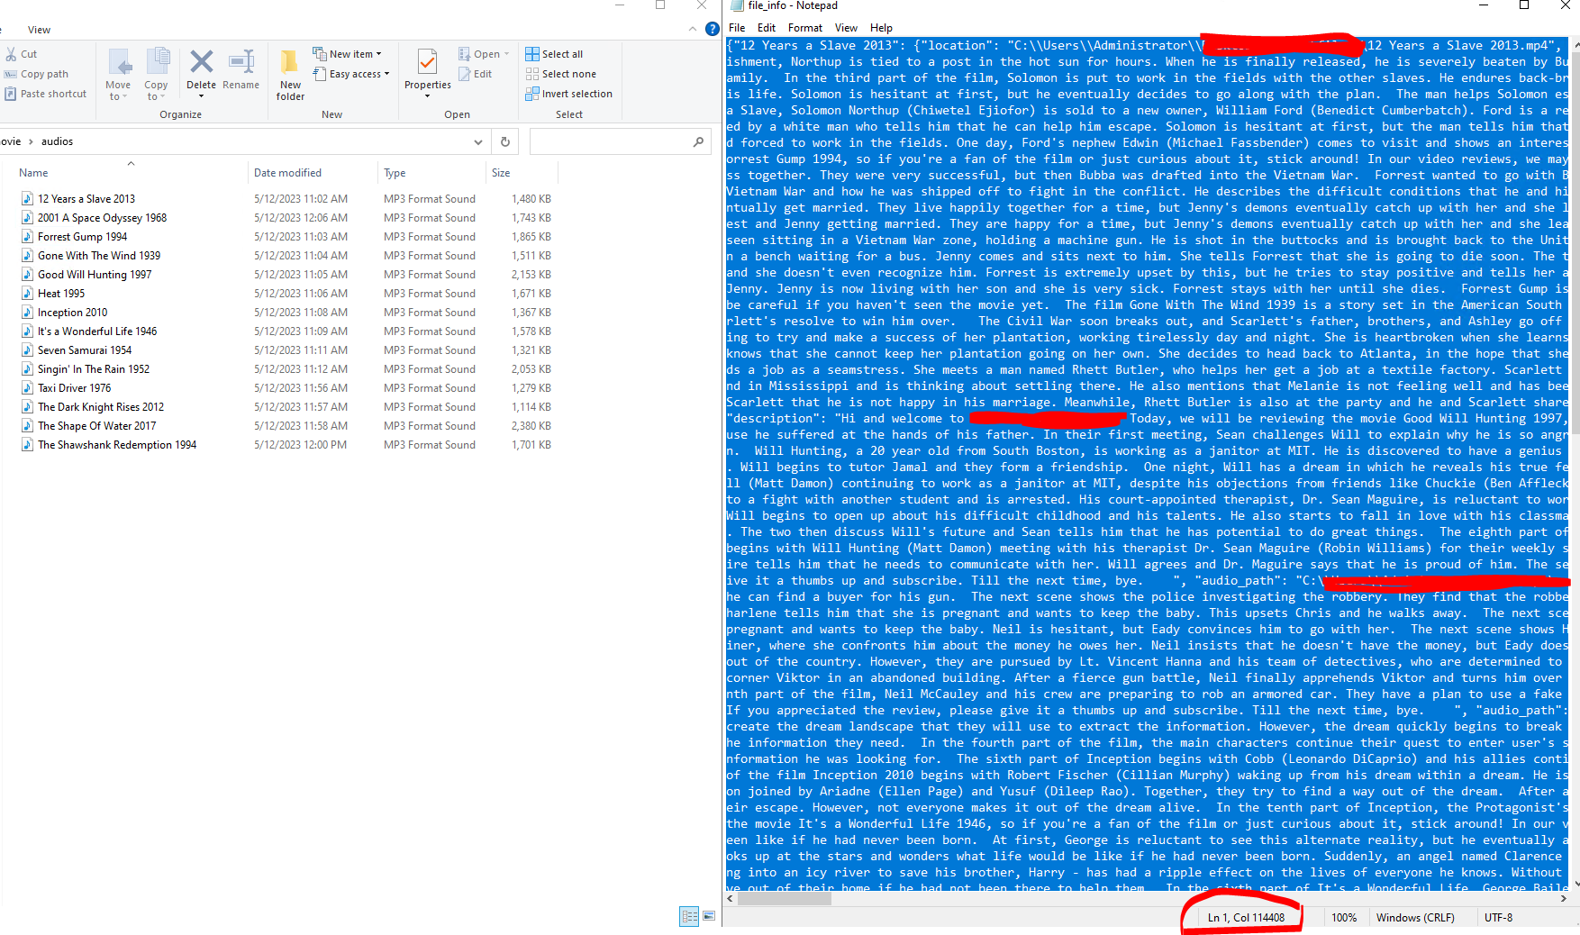Screen dimensions: 1580x935
Task: Click the Move to icon
Action: pyautogui.click(x=119, y=62)
